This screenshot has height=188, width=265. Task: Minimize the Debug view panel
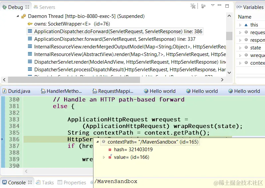point(219,5)
